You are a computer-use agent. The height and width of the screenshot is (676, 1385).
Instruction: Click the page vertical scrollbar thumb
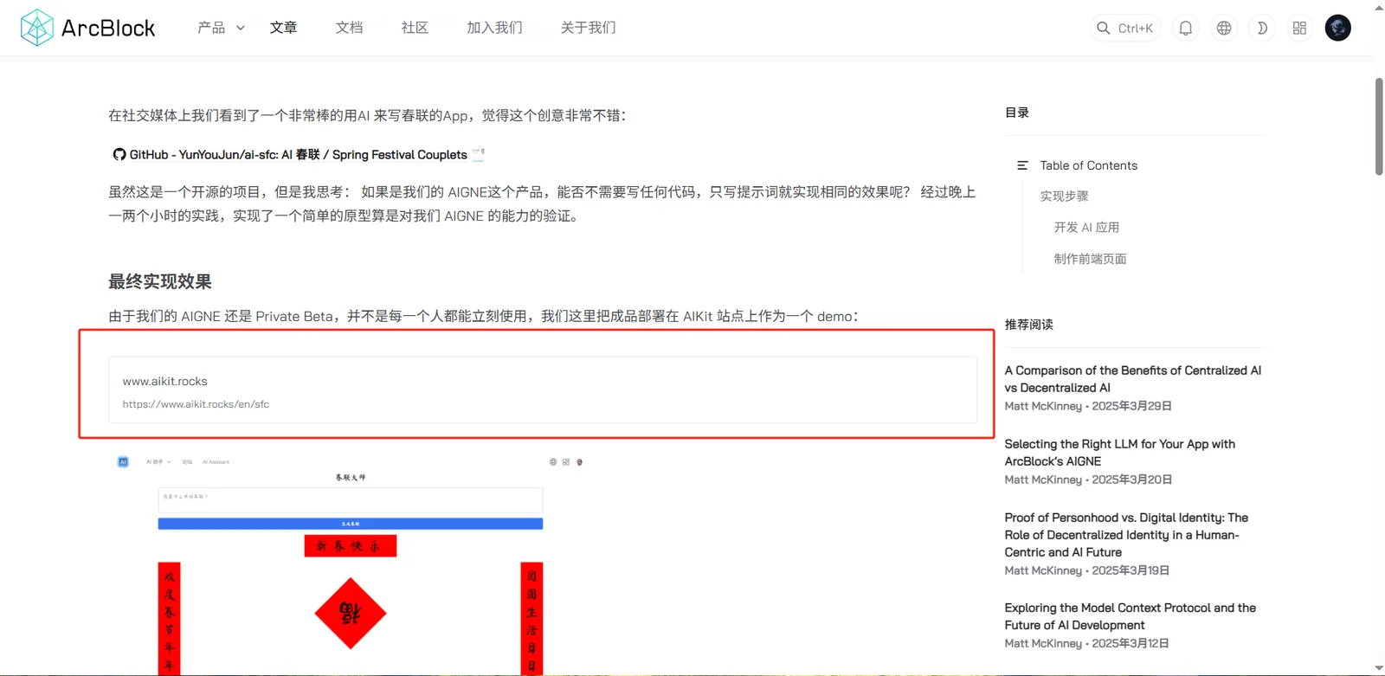pos(1379,126)
